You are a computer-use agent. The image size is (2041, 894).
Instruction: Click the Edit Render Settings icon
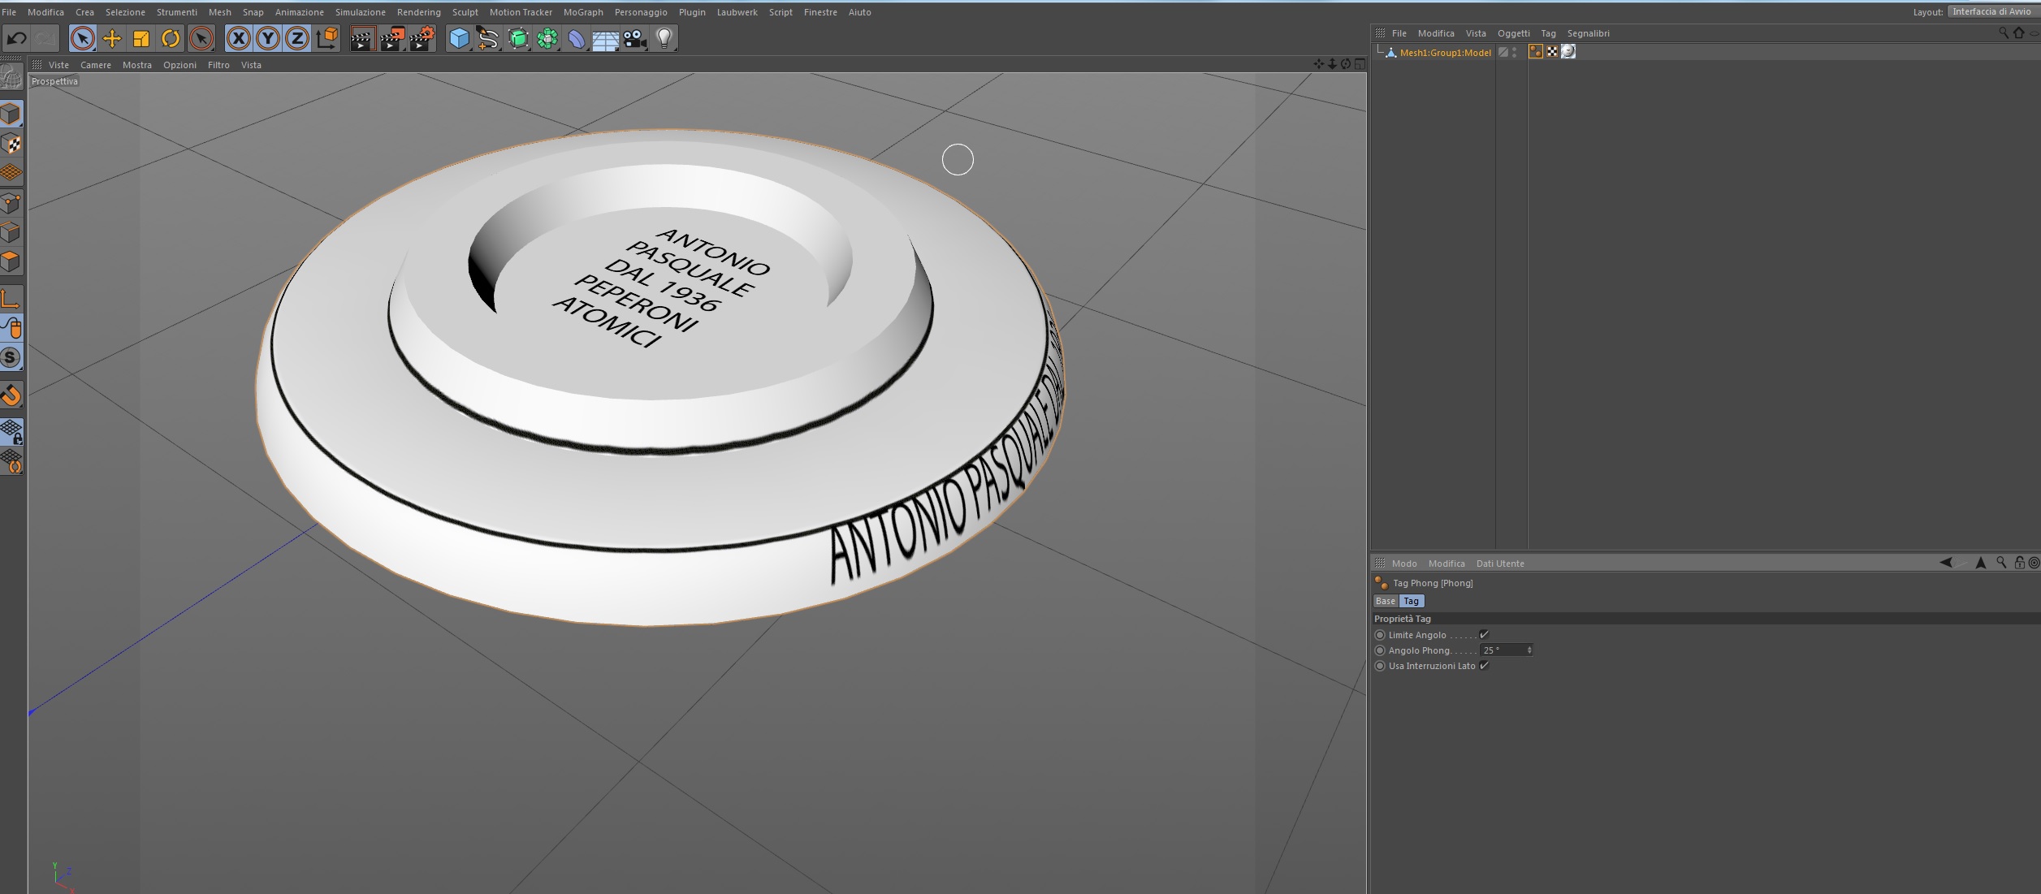coord(422,38)
